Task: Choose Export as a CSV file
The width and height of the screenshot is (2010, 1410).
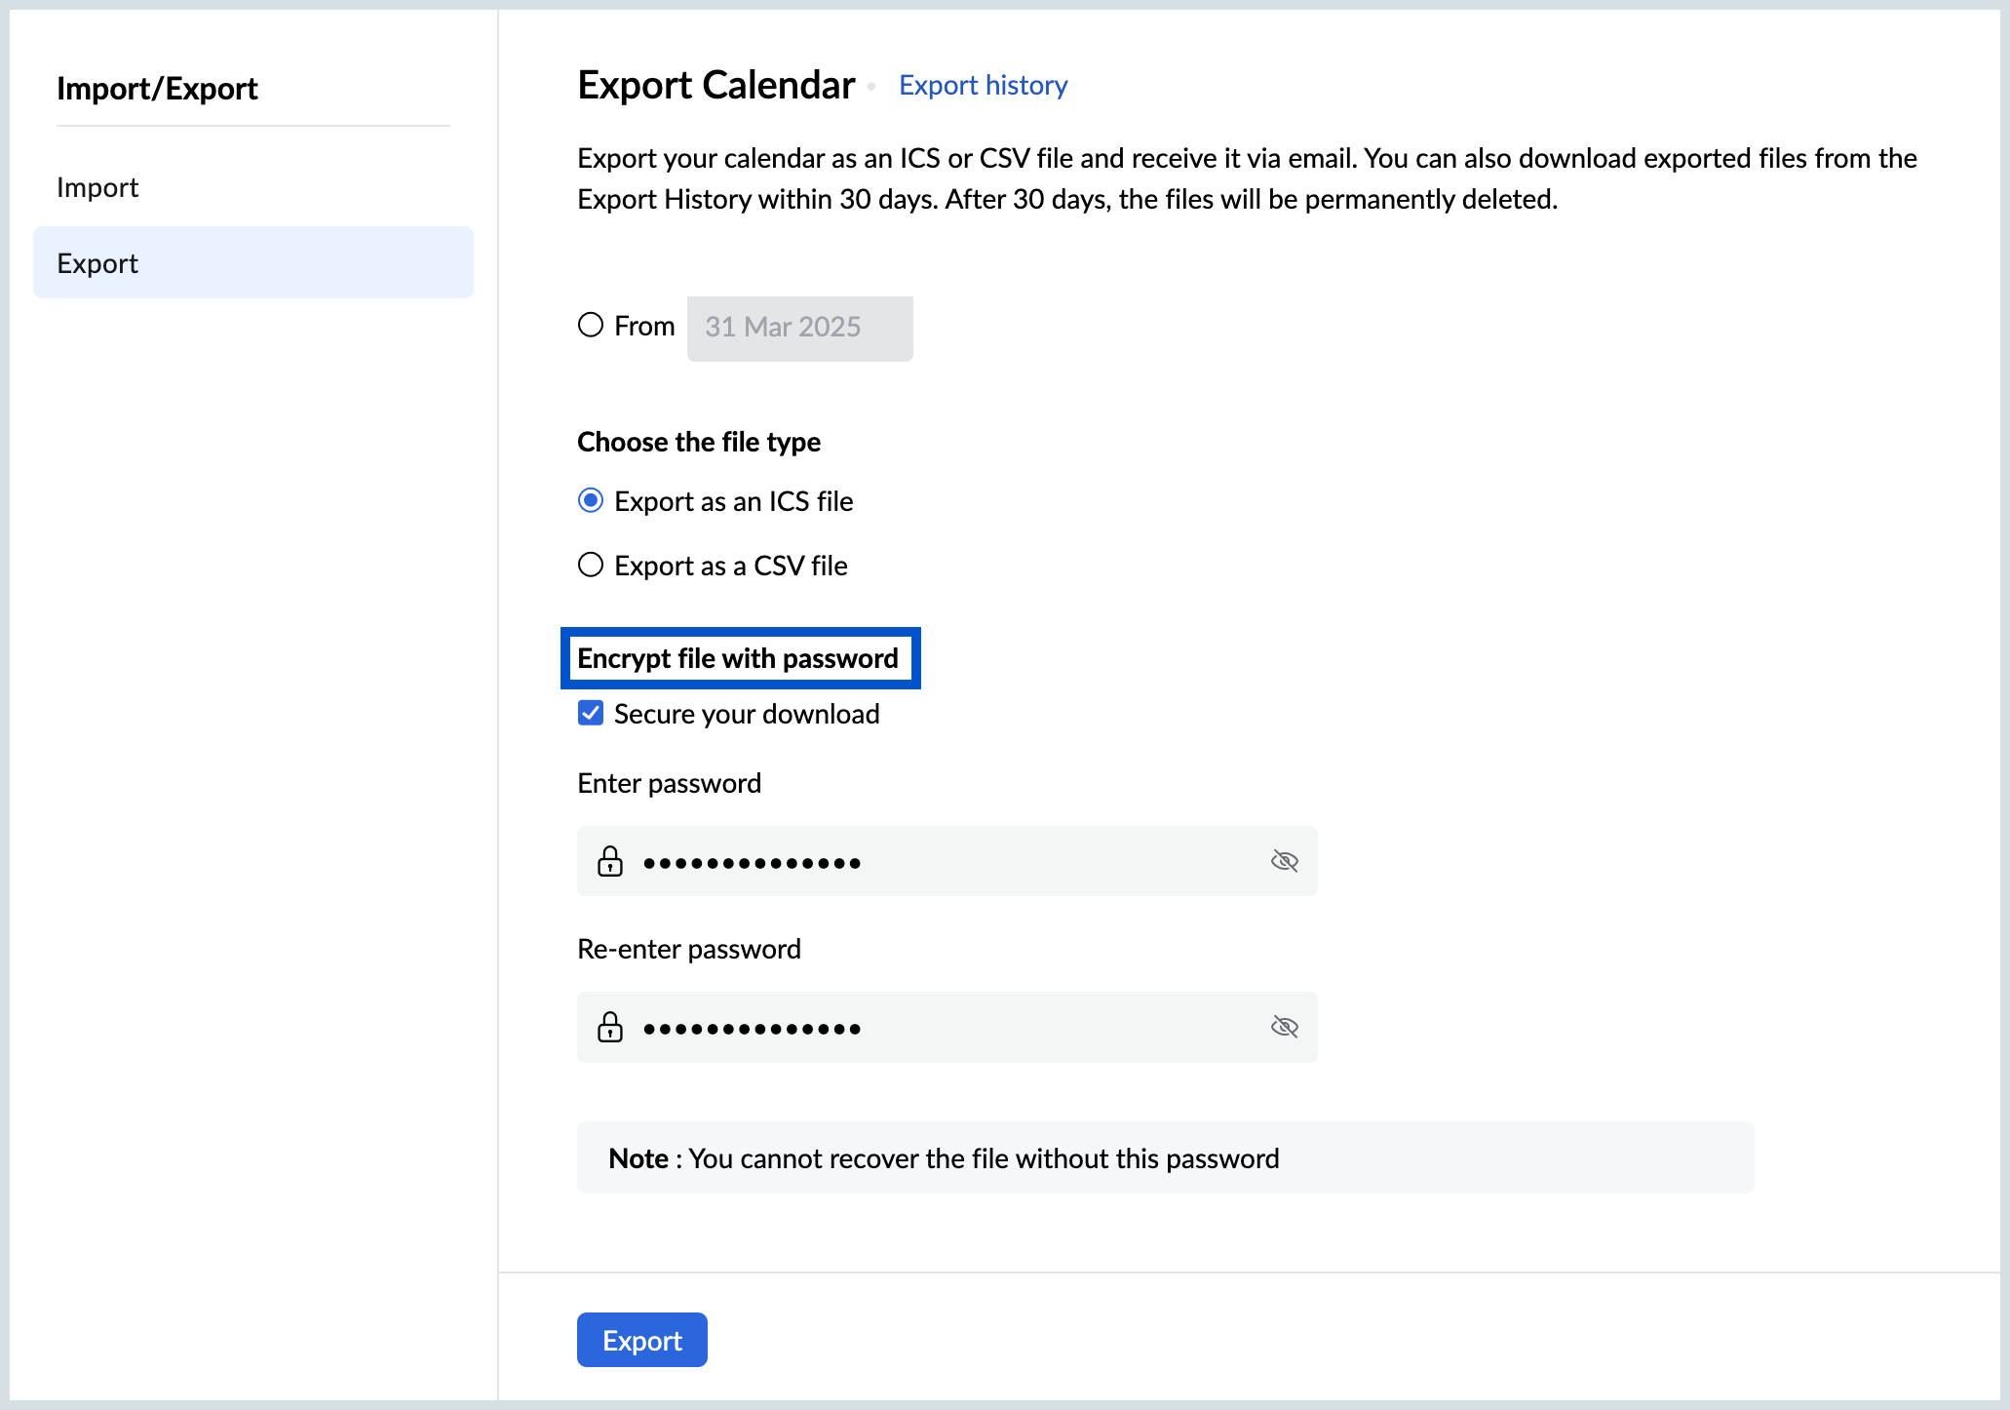Action: point(591,565)
